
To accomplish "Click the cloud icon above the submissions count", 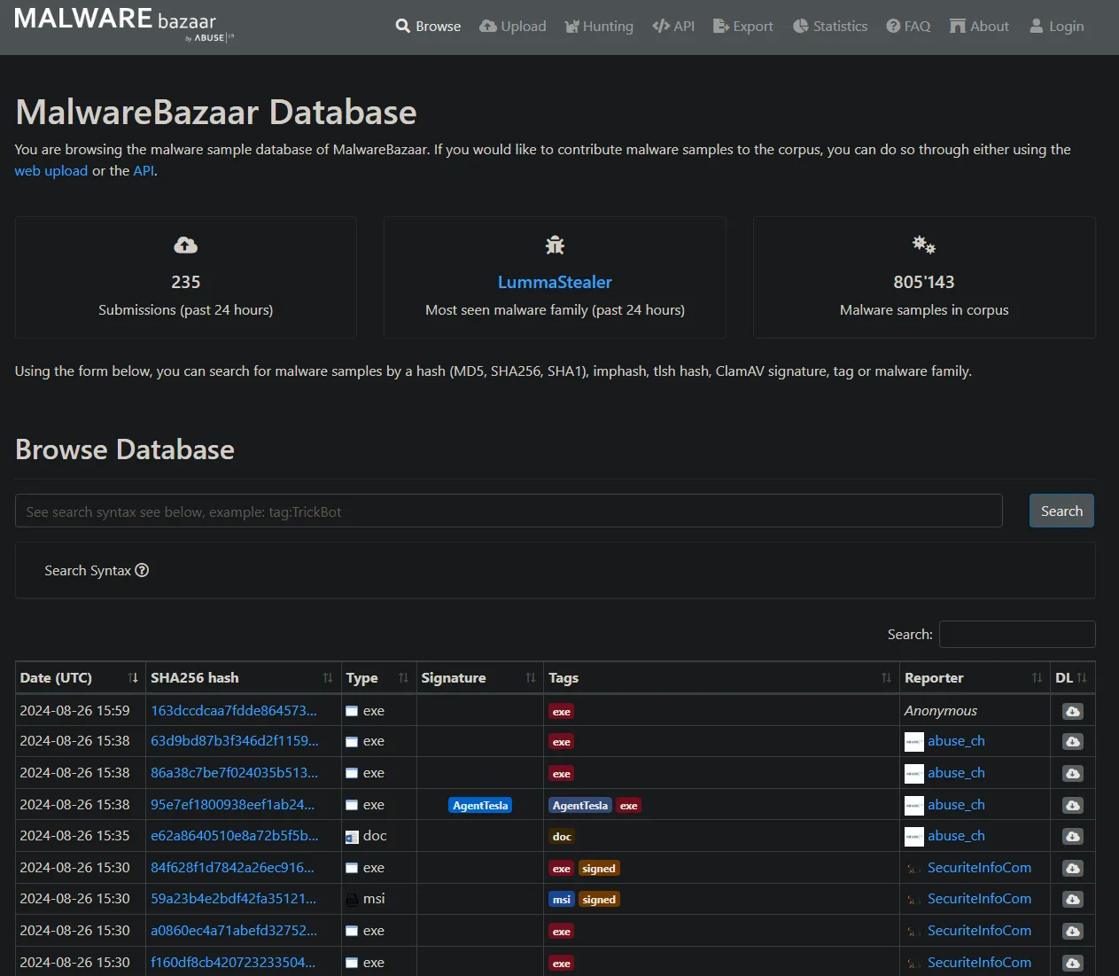I will click(185, 245).
